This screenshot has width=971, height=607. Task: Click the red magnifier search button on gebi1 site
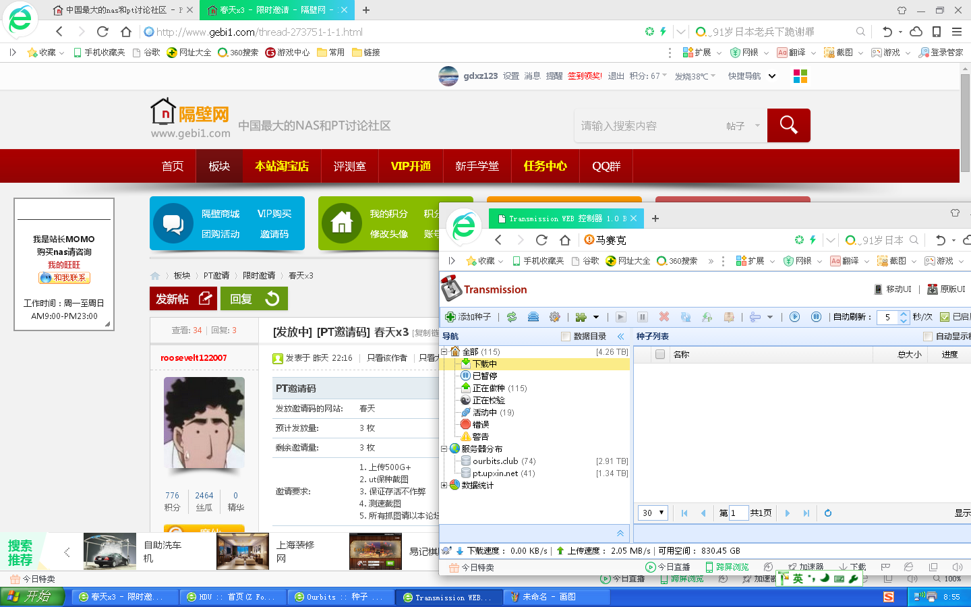click(x=789, y=125)
